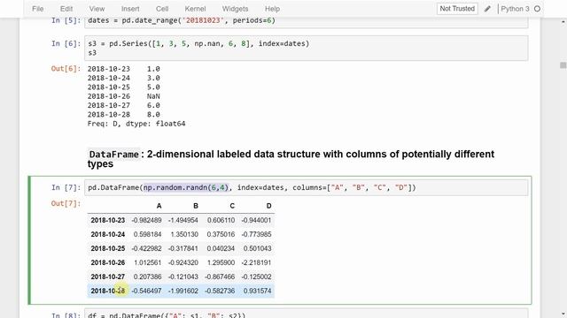Click the pd.DataFrame randn code cell
567x318 pixels.
click(x=306, y=187)
